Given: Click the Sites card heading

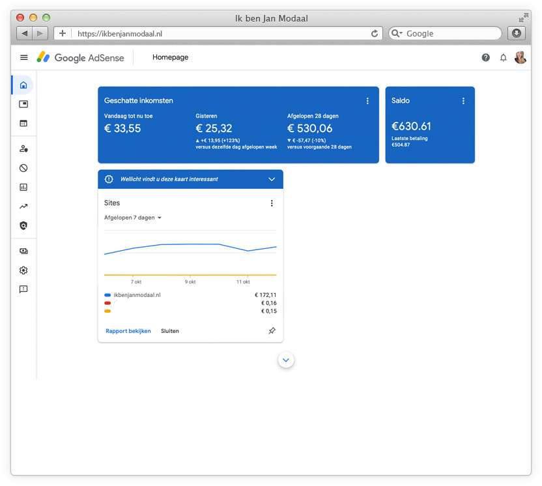Looking at the screenshot, I should [x=112, y=203].
